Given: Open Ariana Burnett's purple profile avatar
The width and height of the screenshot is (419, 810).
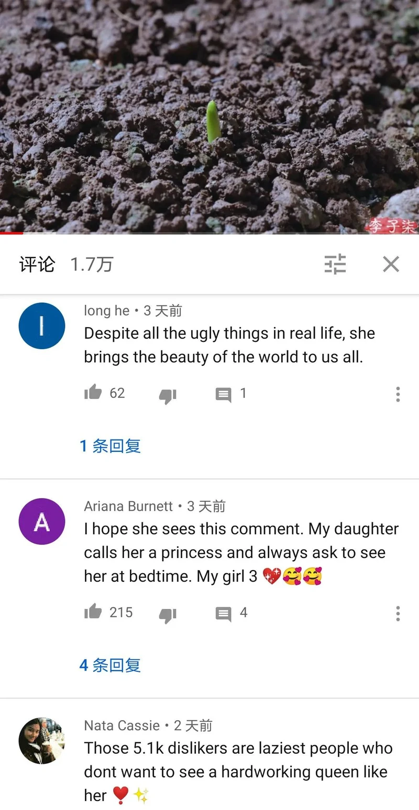Looking at the screenshot, I should coord(42,522).
